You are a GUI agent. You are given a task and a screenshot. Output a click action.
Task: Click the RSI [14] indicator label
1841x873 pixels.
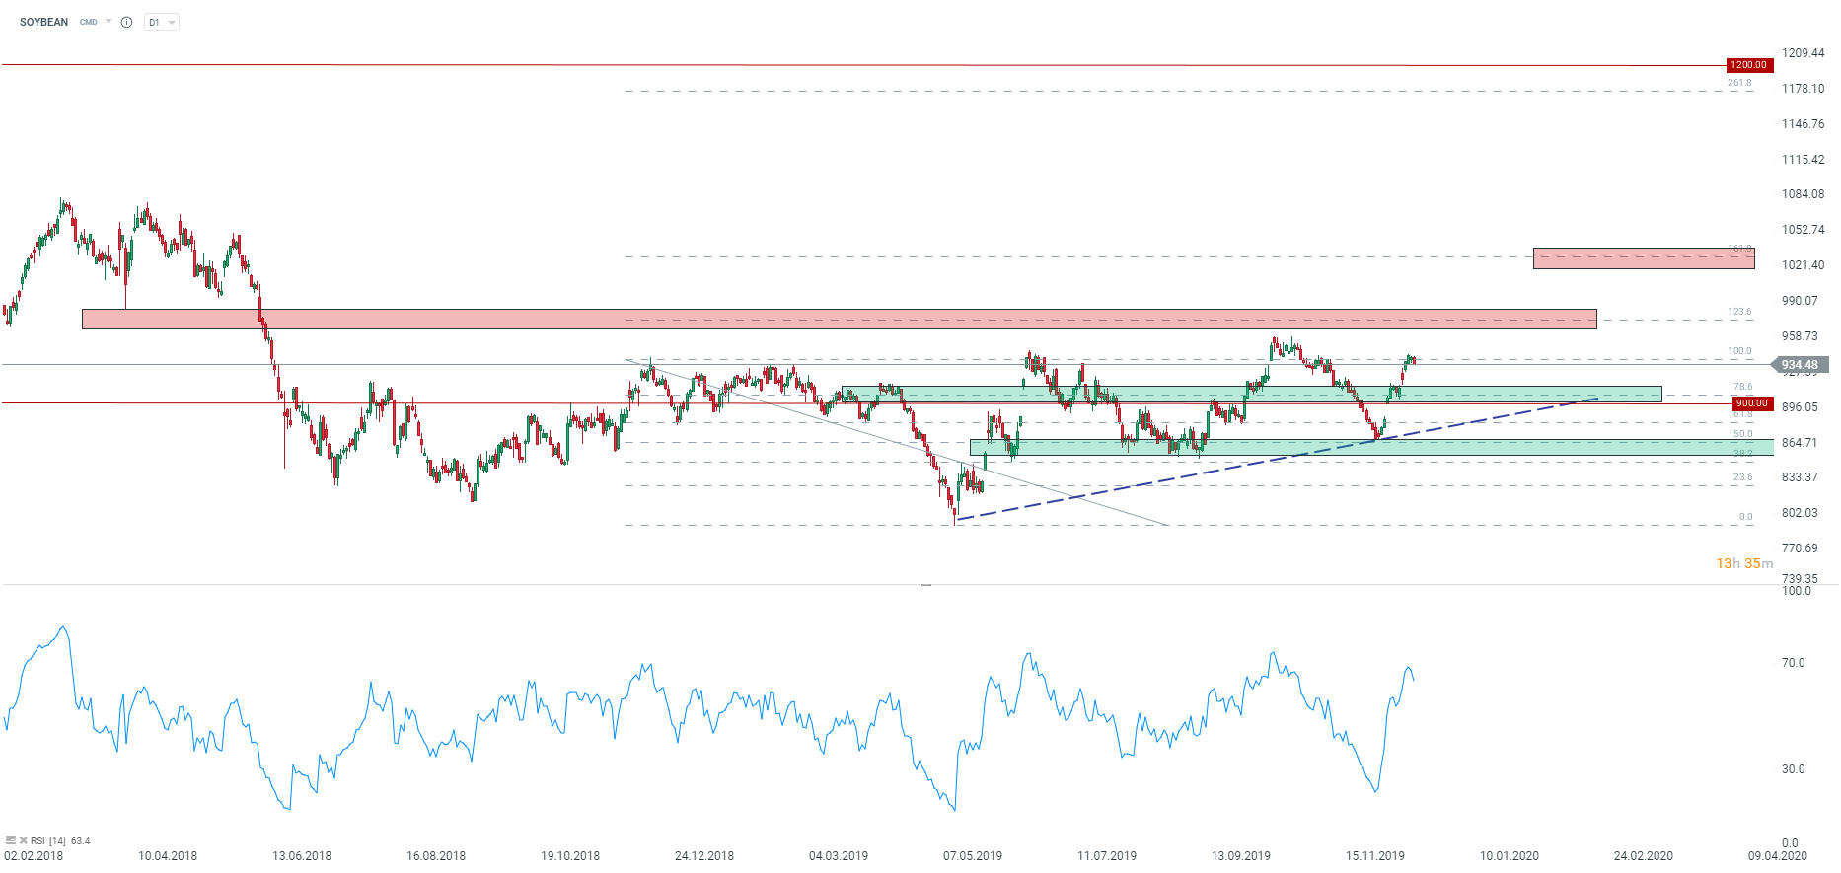(x=48, y=841)
